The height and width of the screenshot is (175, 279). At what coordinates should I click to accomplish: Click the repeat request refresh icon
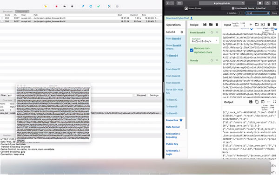pos(91,6)
